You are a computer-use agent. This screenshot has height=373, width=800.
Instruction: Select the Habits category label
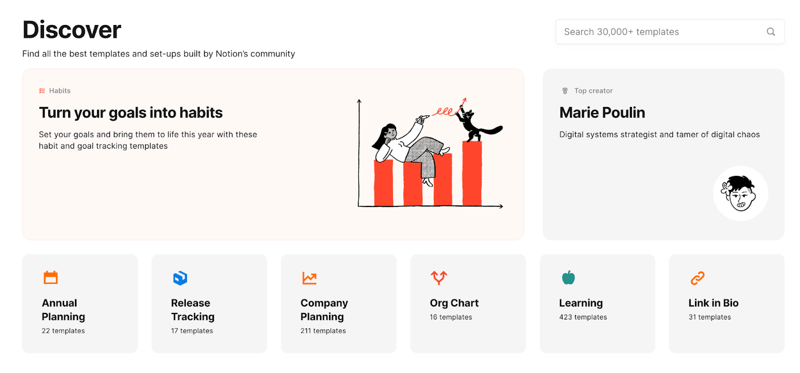pyautogui.click(x=59, y=90)
